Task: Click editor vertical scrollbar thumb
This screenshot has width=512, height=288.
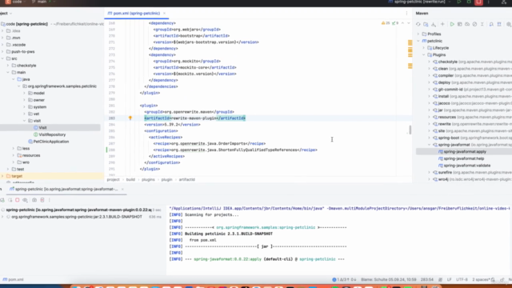Action: click(x=410, y=130)
